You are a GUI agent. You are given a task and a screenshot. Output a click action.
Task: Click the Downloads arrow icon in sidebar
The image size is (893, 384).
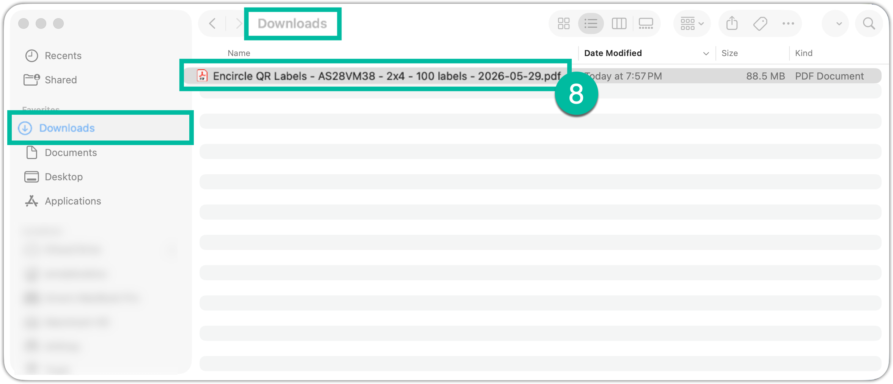(25, 128)
